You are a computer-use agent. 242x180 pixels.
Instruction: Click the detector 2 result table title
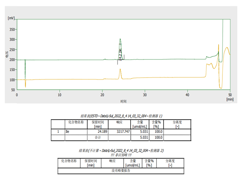[x=121, y=150]
